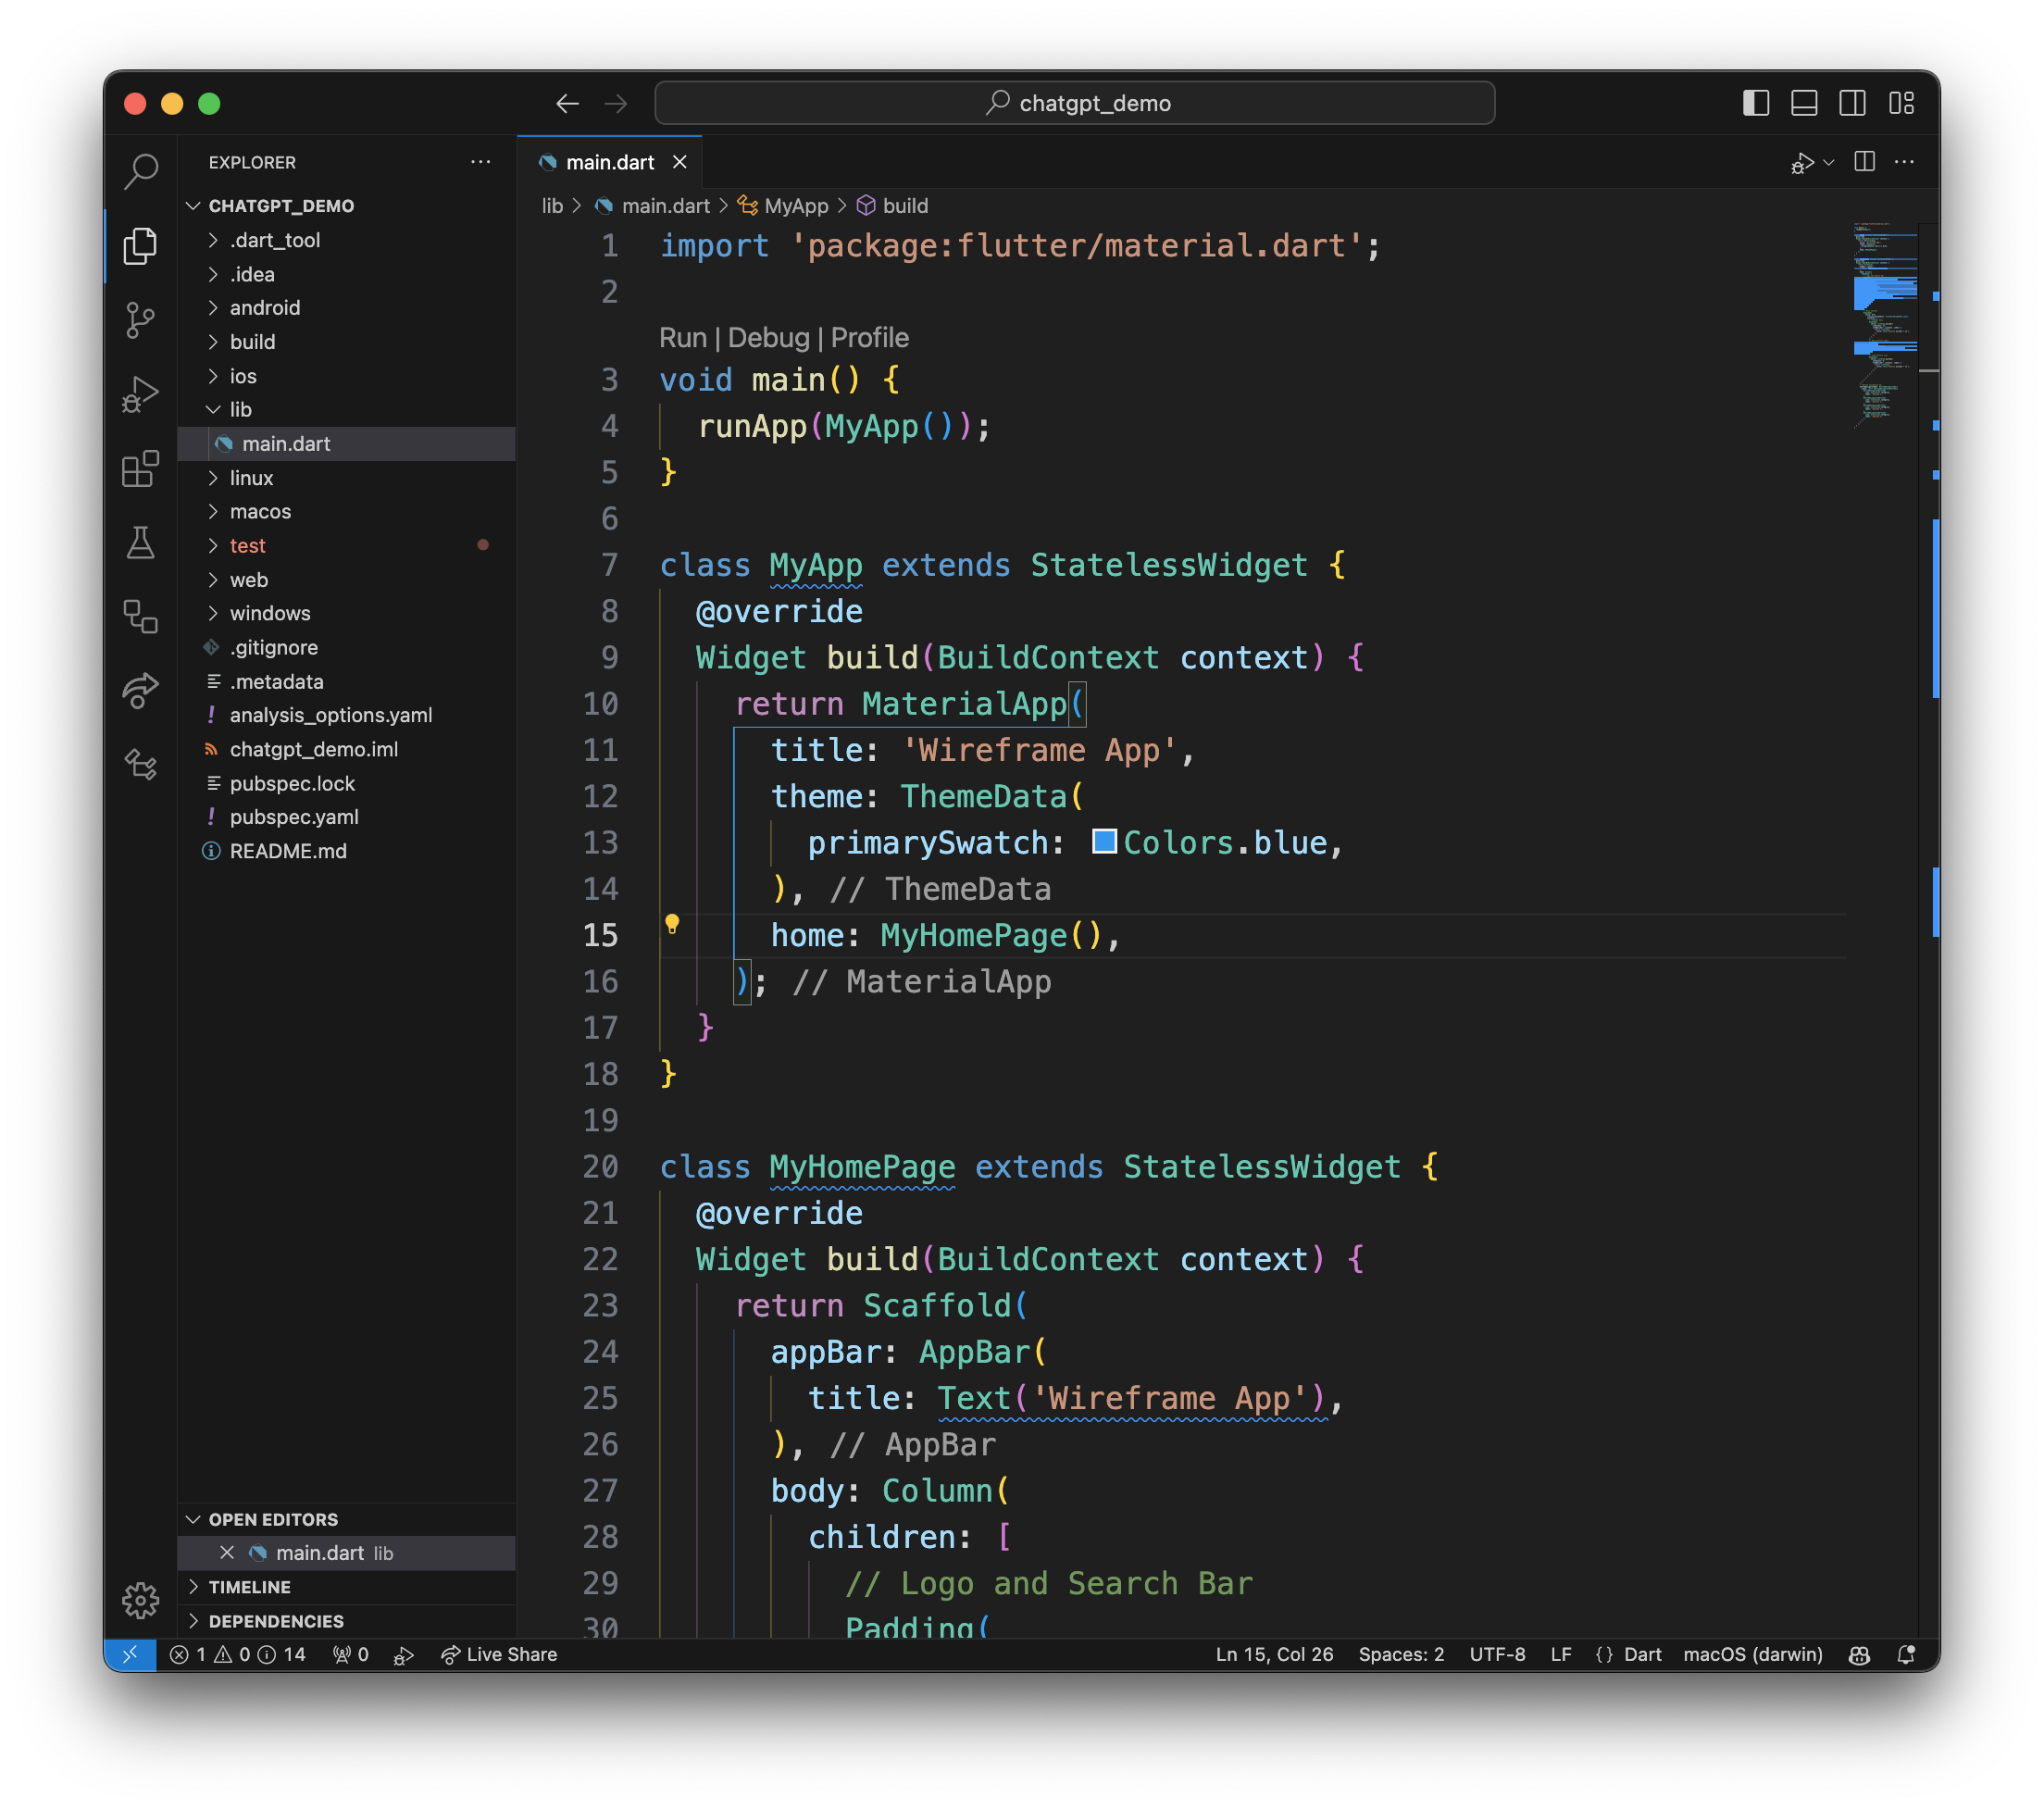This screenshot has height=1809, width=2044.
Task: Click macOS (darwin) device selector
Action: 1752,1655
